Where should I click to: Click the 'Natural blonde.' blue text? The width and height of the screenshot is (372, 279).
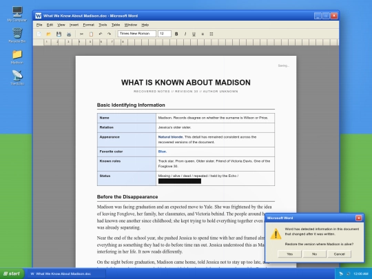point(171,137)
